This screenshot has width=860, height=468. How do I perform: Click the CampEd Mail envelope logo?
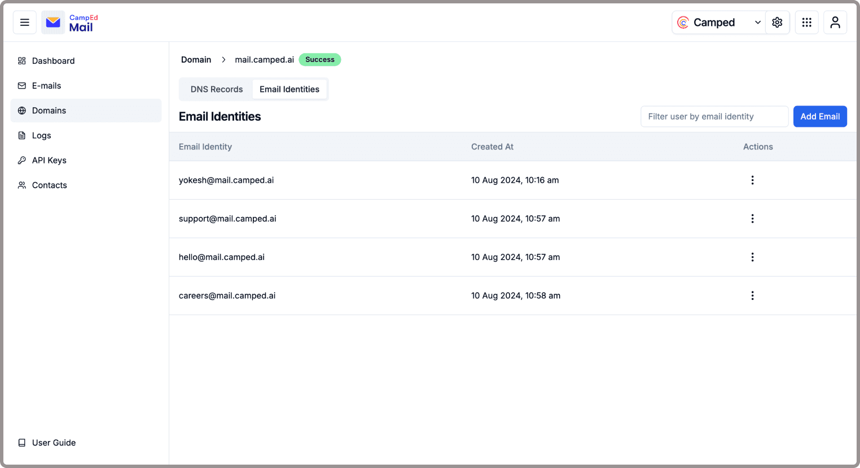[x=53, y=23]
